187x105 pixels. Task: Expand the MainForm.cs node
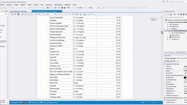coord(168,37)
